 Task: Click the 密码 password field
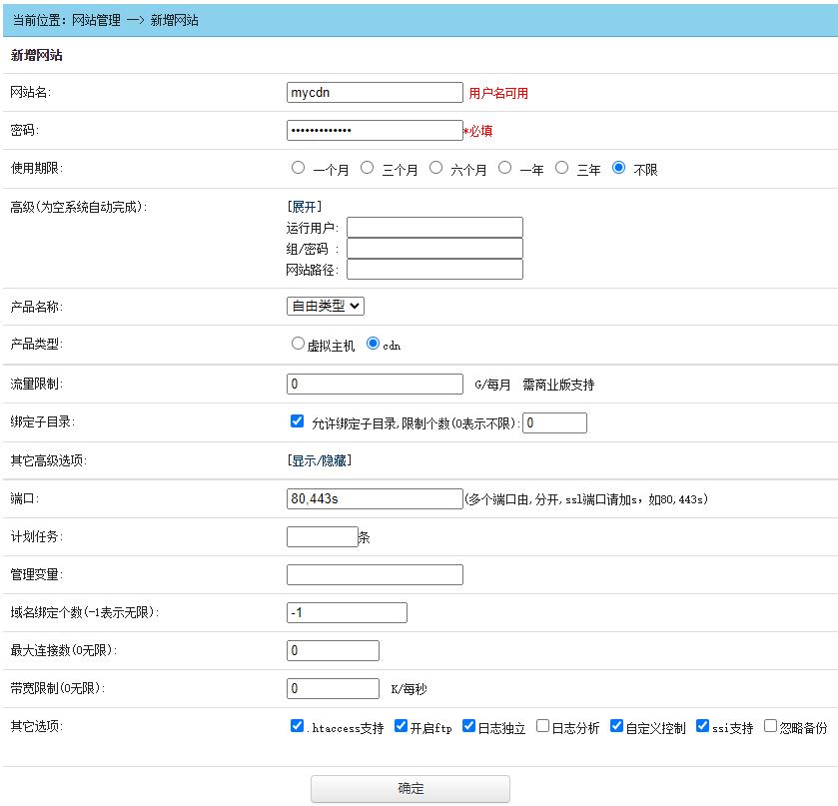pos(373,129)
